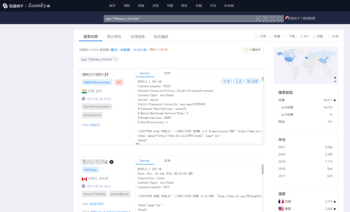Viewport: 350px width, 212px height.
Task: Click the API link icon
Action: point(301,36)
